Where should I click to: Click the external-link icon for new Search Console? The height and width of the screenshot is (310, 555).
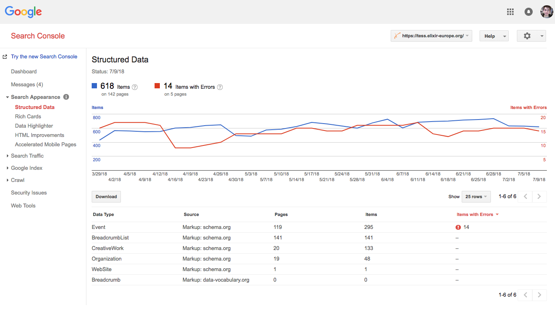click(4, 56)
